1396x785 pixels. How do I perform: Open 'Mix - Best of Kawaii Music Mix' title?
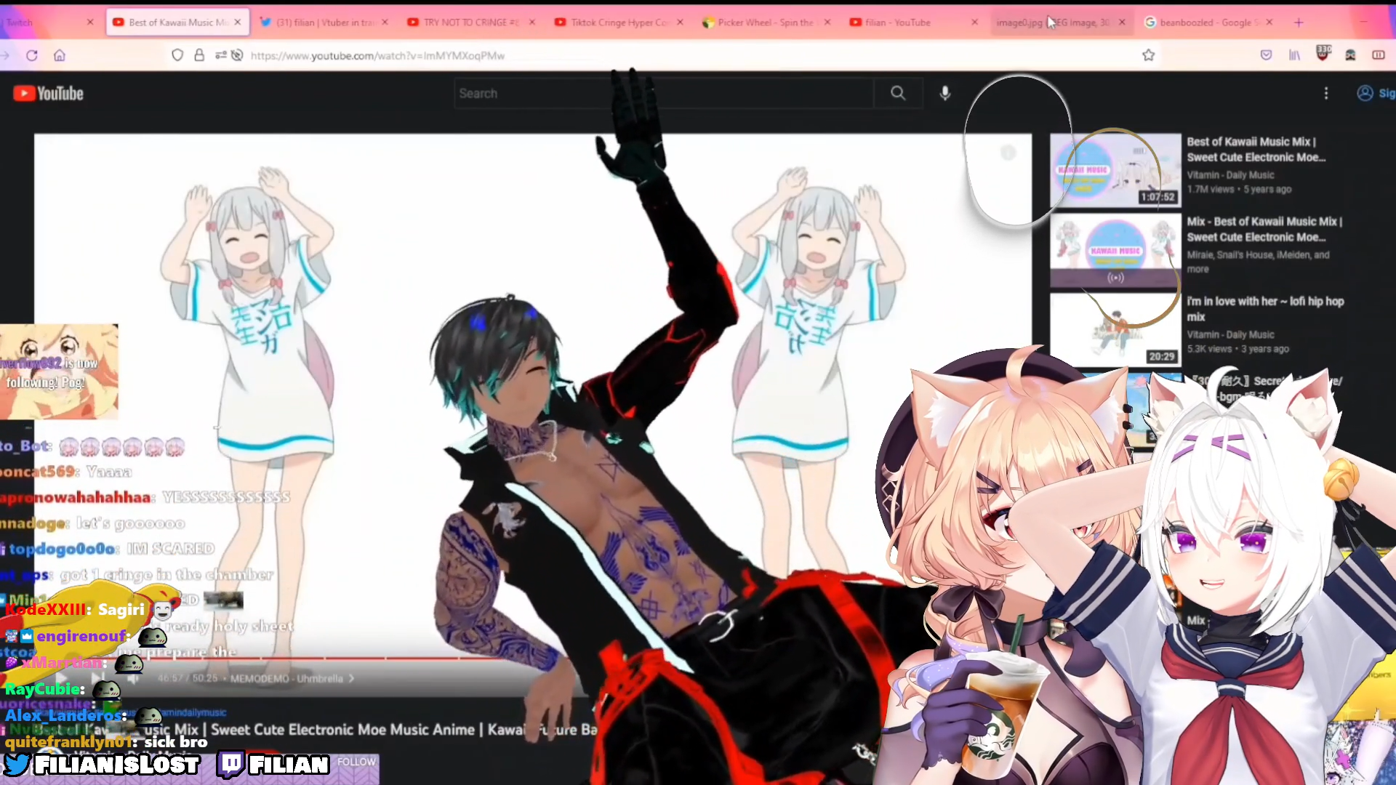(1264, 230)
